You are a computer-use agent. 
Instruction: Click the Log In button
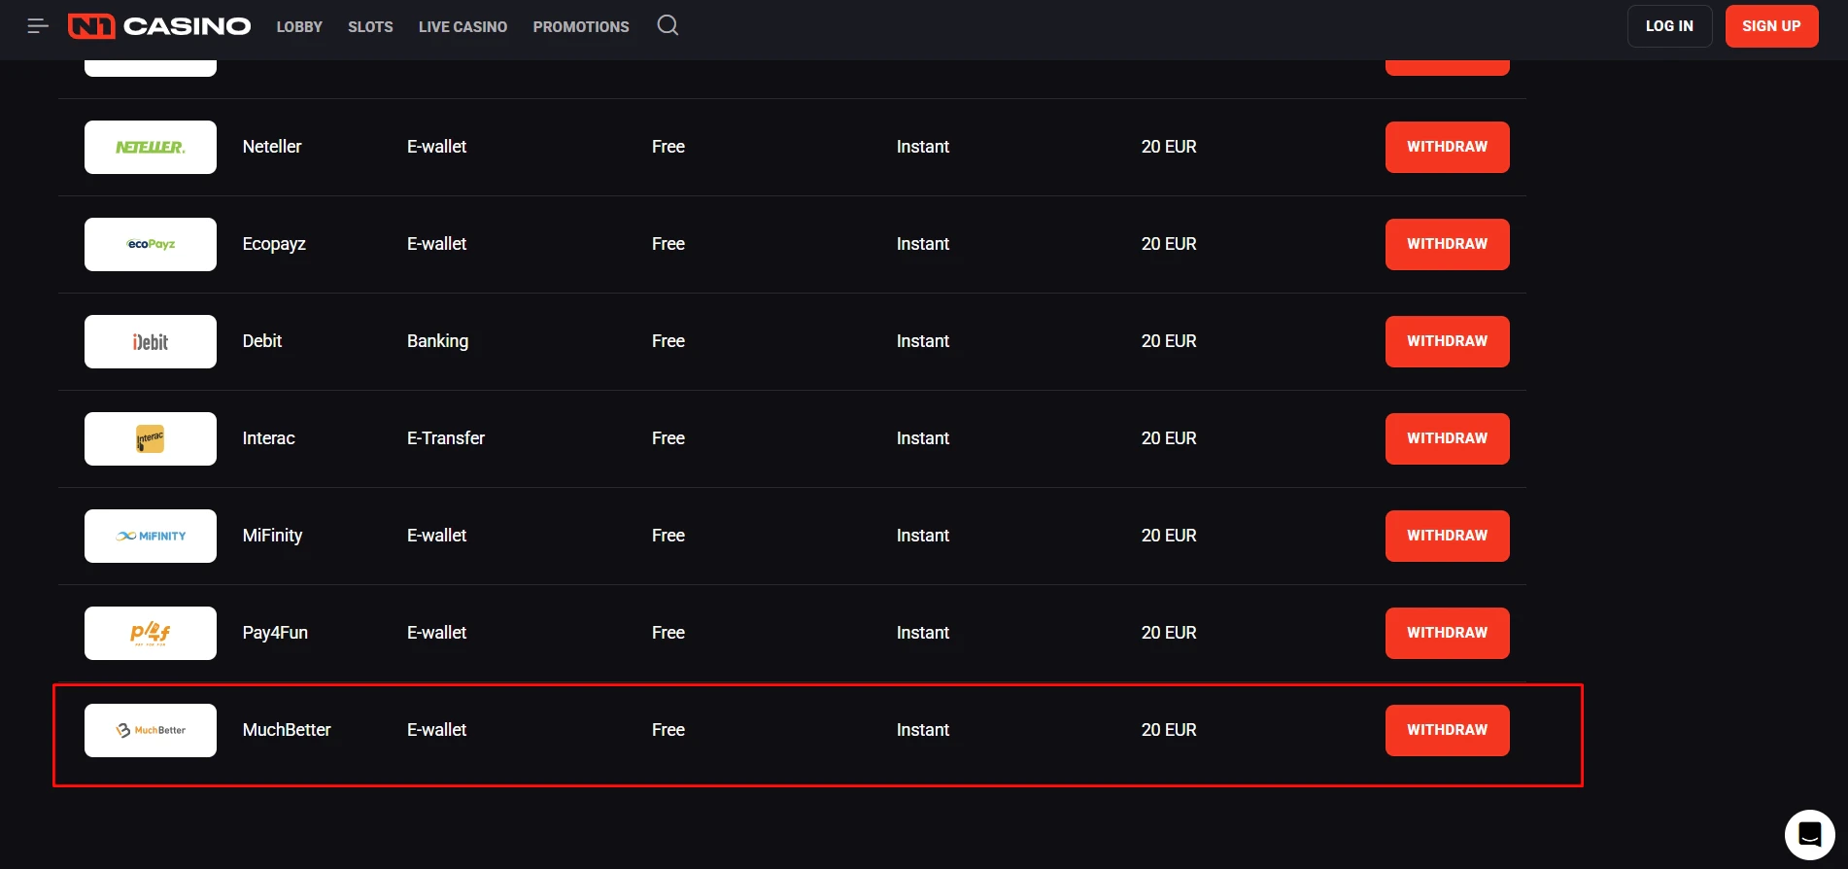[x=1669, y=26]
